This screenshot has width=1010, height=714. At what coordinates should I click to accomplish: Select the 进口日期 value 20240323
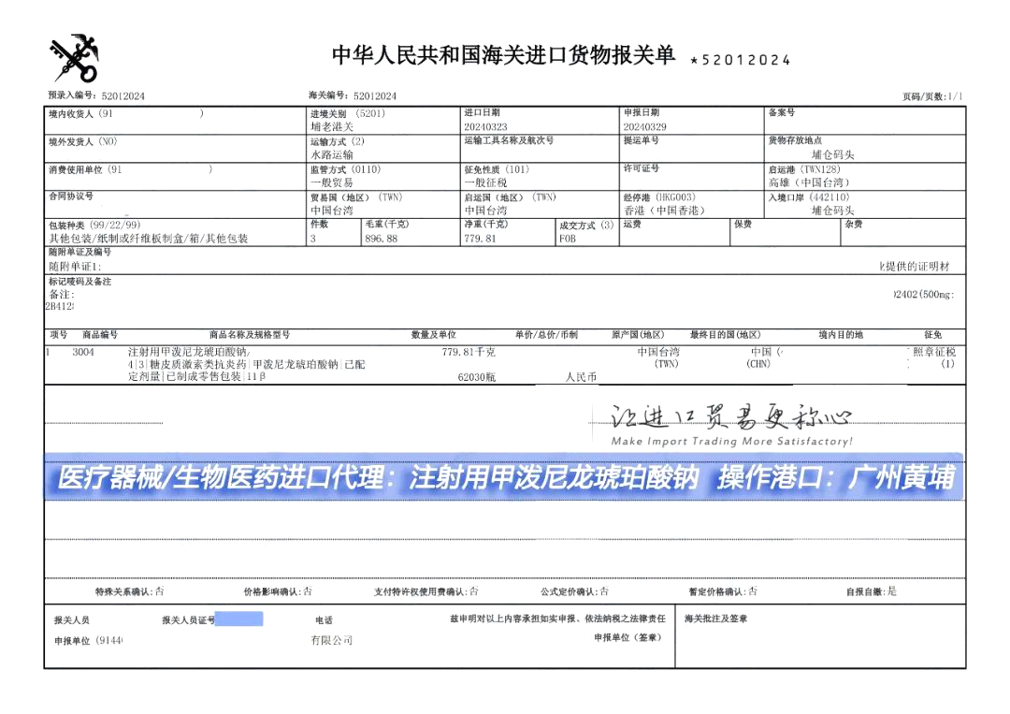tap(486, 126)
